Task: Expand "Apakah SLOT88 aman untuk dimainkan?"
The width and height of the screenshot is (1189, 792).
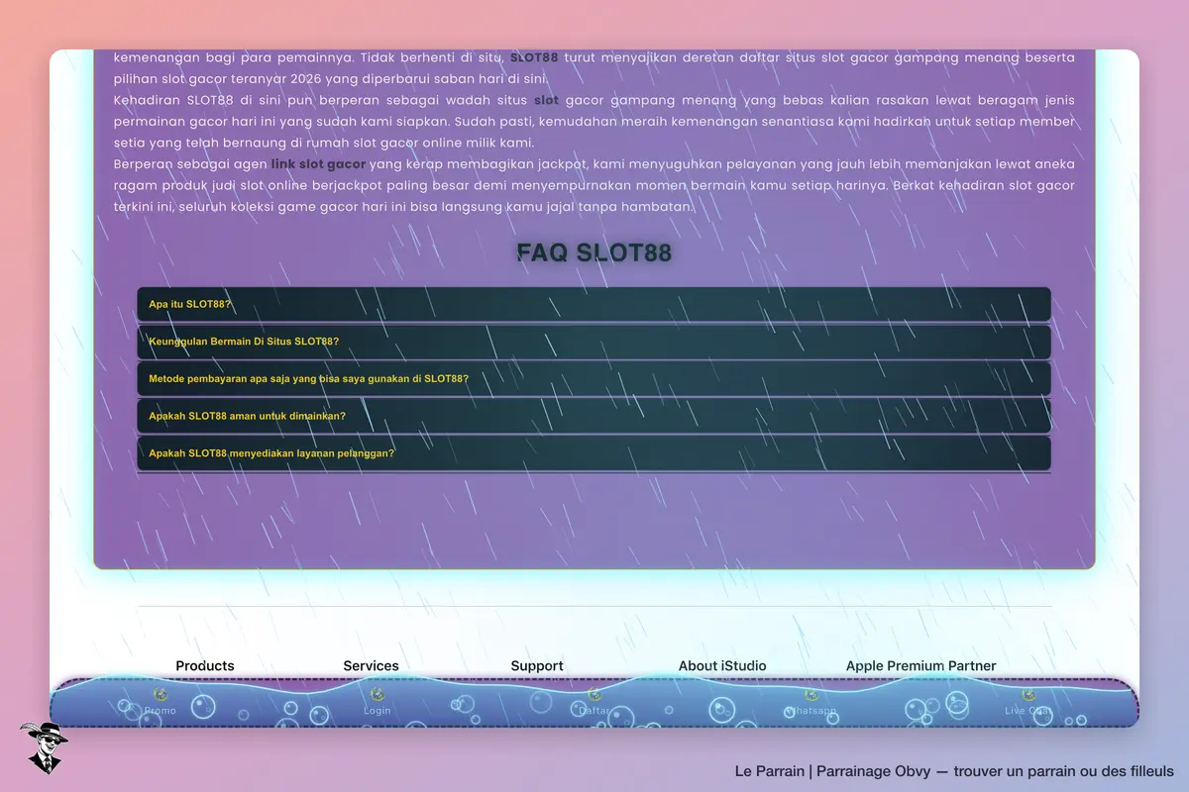Action: tap(594, 416)
